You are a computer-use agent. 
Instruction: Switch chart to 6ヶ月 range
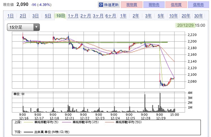coord(111,16)
